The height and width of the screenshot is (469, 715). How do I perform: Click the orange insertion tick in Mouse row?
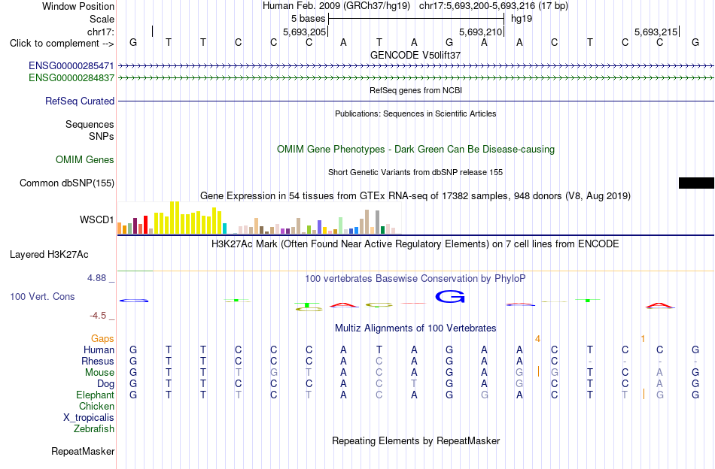tap(539, 371)
